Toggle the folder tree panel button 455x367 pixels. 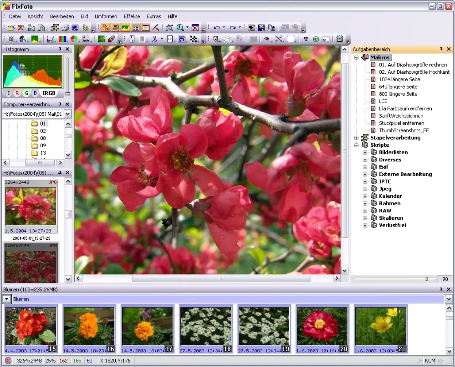tap(106, 28)
